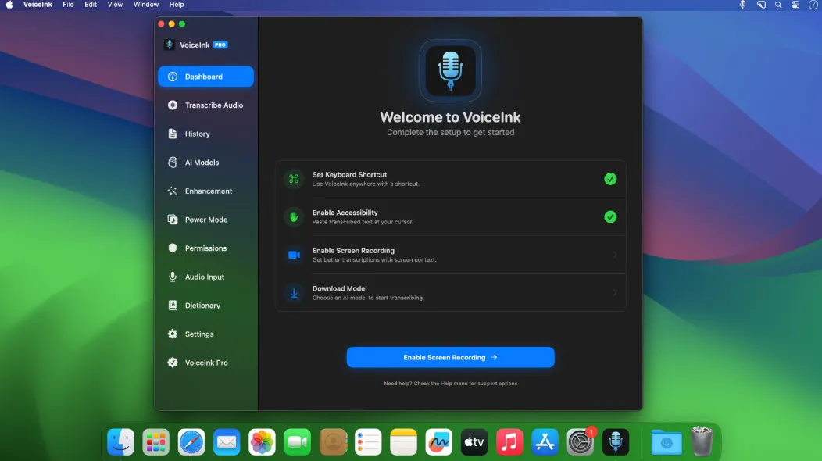Open Apple TV from the Dock
Screen dimensions: 822x461
[474, 442]
